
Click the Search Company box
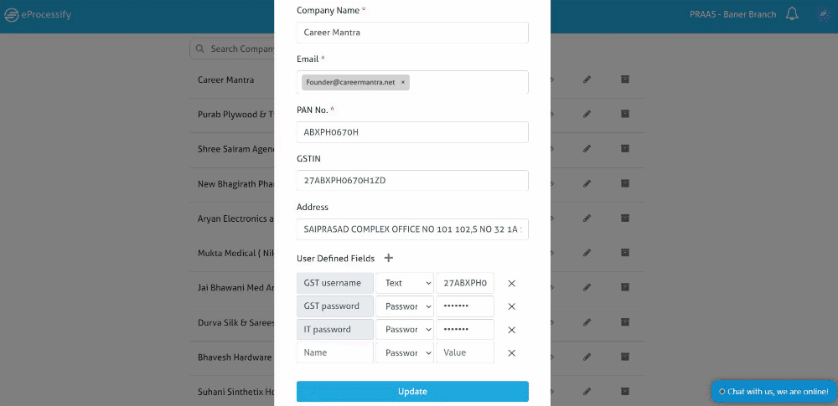pos(232,49)
